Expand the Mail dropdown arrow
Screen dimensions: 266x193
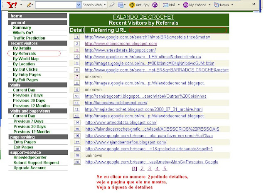179,5
